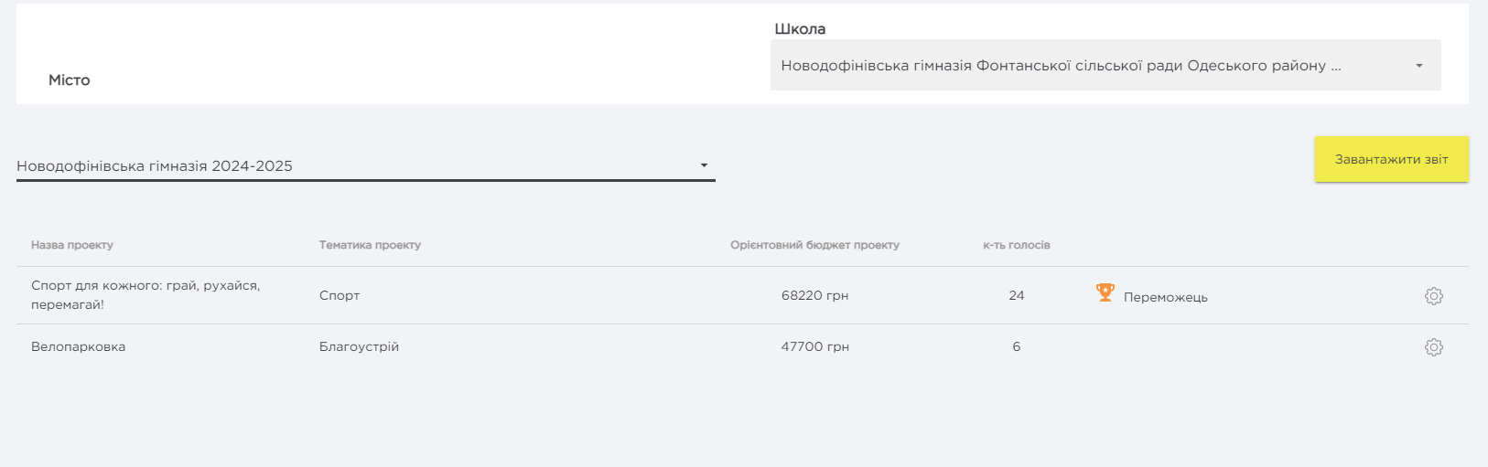Open the Новодофінівська гімназія 2024-2025 dropdown arrow
The width and height of the screenshot is (1488, 467).
704,165
